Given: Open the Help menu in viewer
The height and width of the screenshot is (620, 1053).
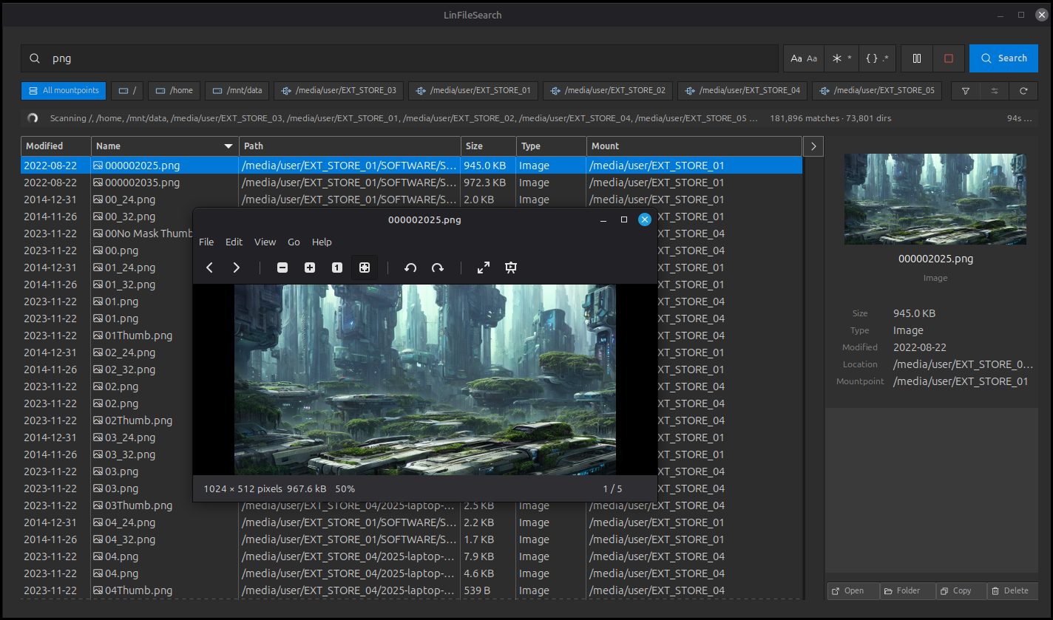Looking at the screenshot, I should click(x=322, y=242).
